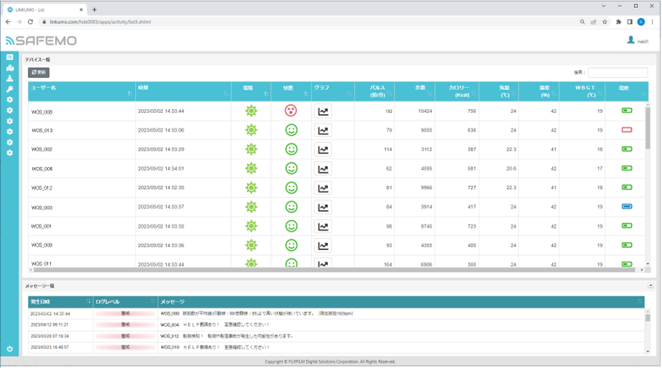Click the key icon in the sidebar
662x368 pixels.
(x=10, y=89)
